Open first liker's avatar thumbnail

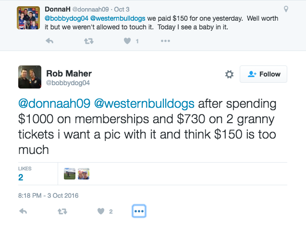tap(70, 174)
